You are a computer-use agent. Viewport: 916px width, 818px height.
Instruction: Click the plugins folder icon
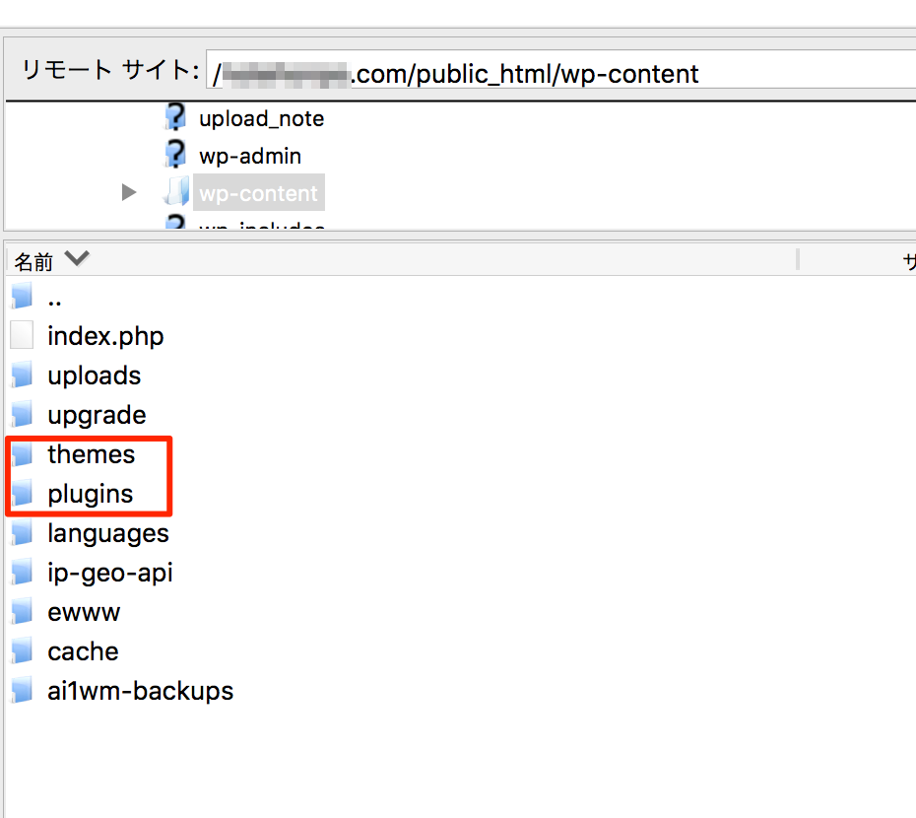(x=23, y=494)
